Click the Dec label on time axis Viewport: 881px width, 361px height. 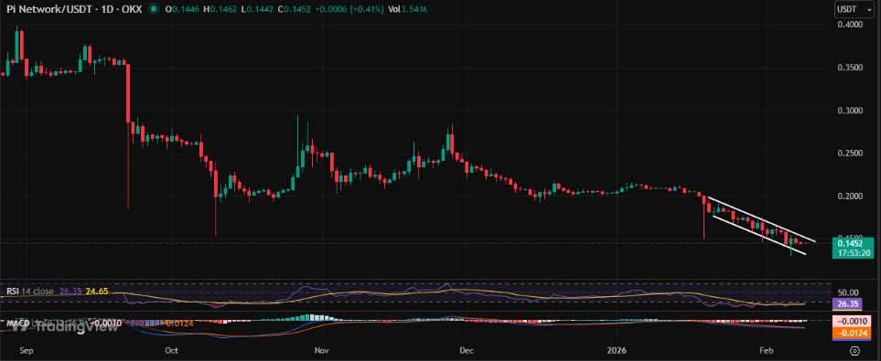pos(467,350)
